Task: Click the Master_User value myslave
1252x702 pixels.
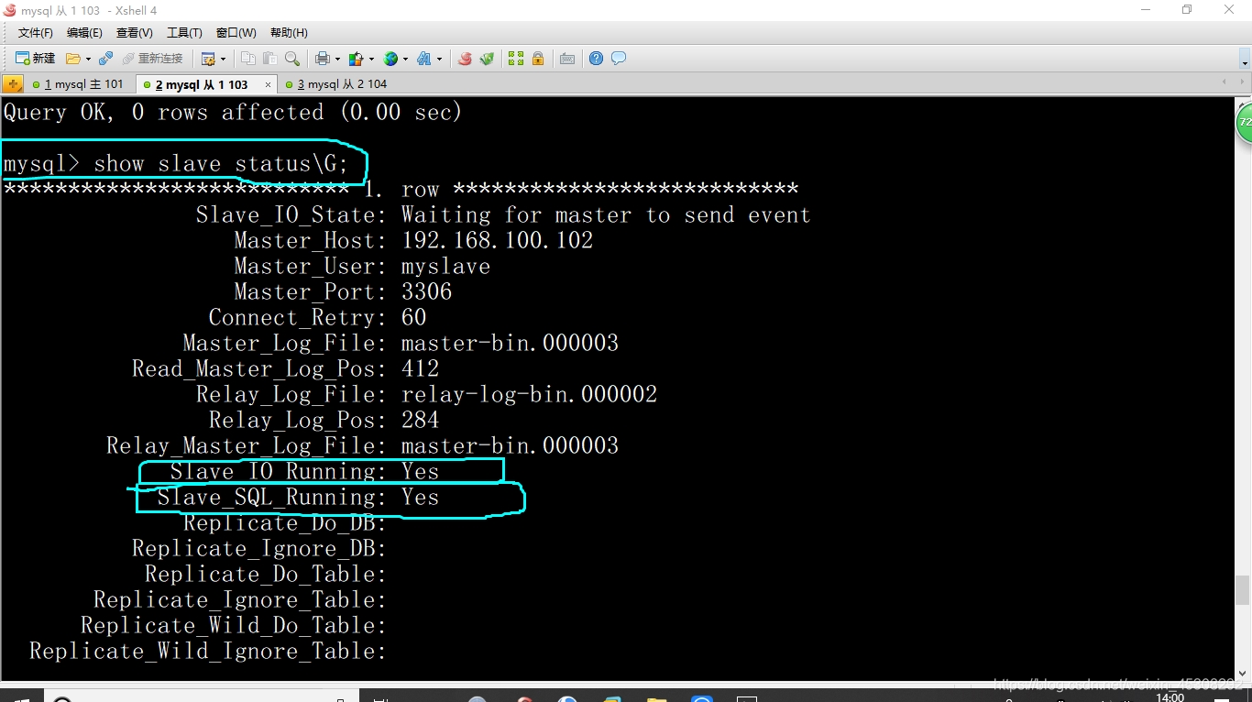Action: click(x=446, y=267)
